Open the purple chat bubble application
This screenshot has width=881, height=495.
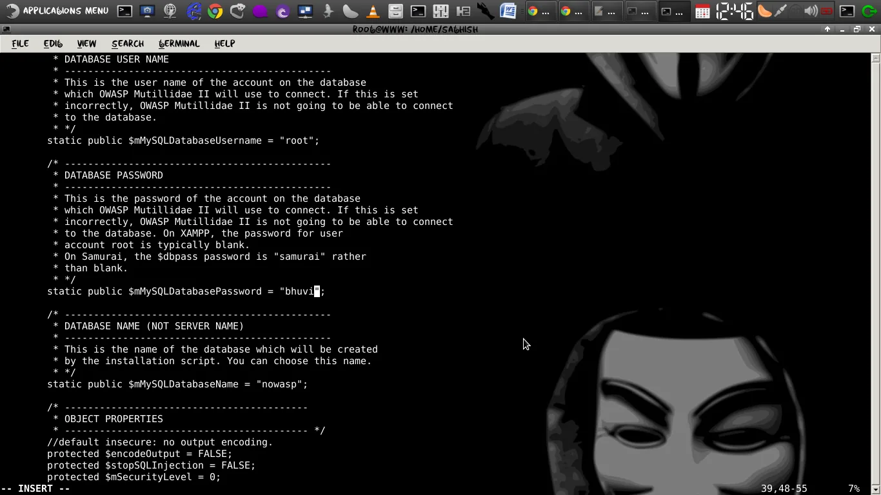[260, 11]
